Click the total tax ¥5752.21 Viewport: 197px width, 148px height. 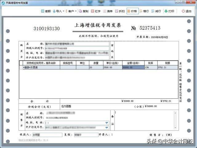click(x=166, y=101)
